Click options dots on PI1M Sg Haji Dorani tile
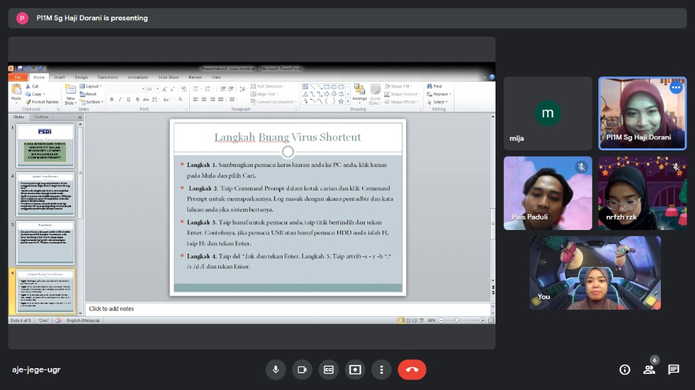The image size is (695, 390). 676,88
